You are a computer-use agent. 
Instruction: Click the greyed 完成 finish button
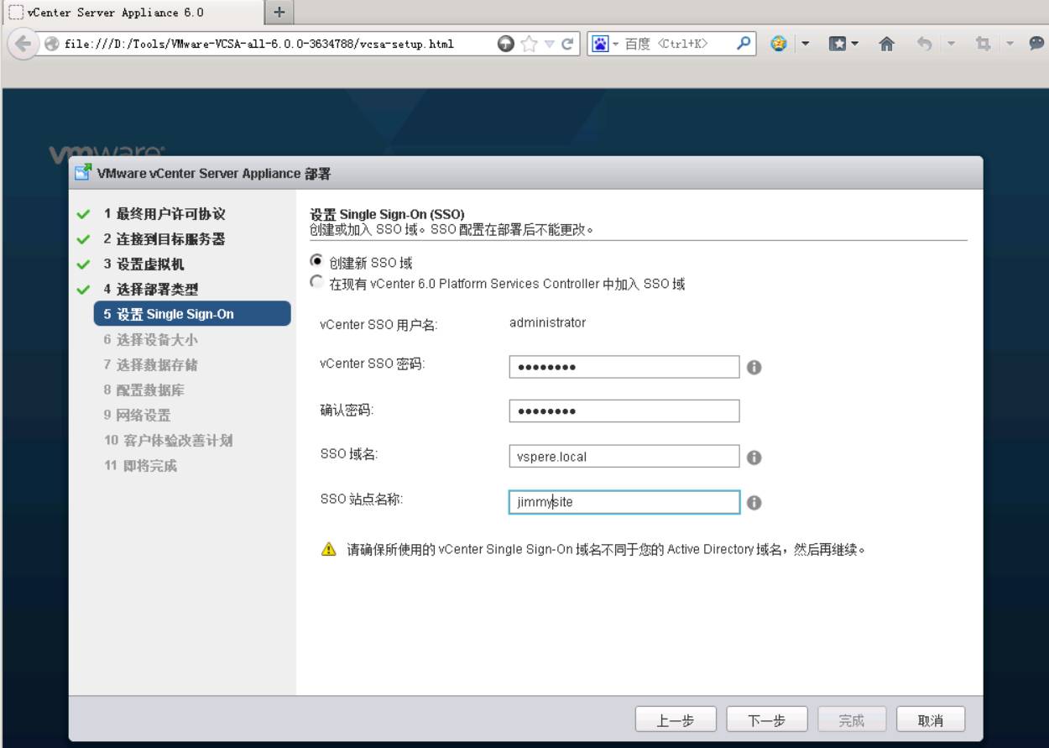point(851,720)
